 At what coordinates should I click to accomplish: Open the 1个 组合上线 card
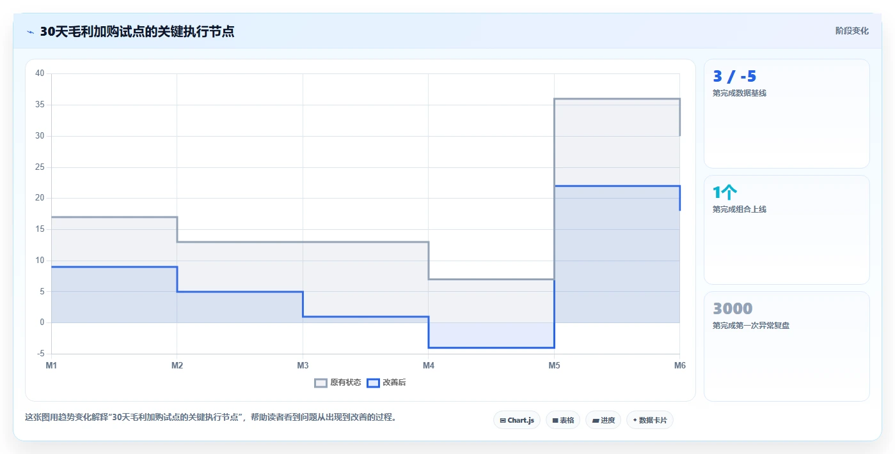[787, 230]
